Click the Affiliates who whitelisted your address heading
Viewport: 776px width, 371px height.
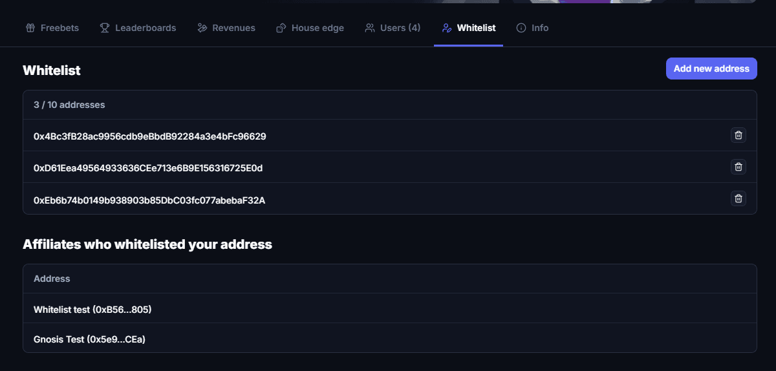pyautogui.click(x=147, y=244)
